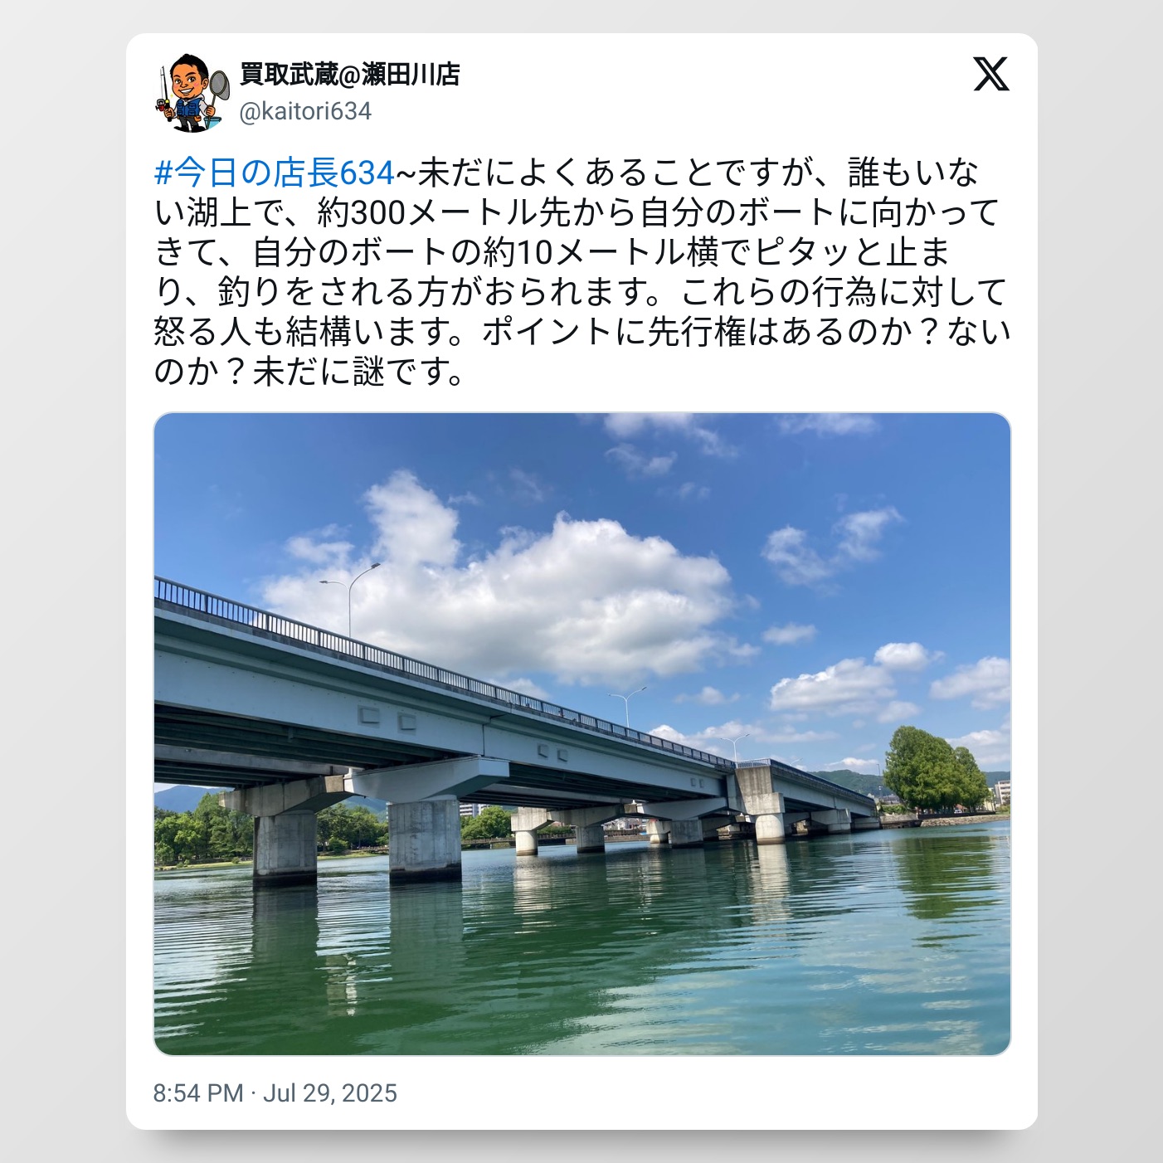Image resolution: width=1163 pixels, height=1163 pixels.
Task: Click the tweet body text paragraph
Action: [x=582, y=272]
